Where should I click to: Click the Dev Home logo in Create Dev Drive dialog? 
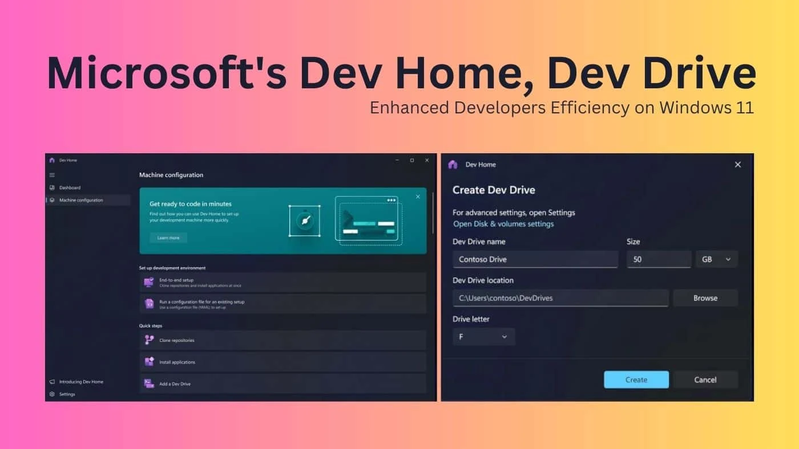[x=453, y=165]
